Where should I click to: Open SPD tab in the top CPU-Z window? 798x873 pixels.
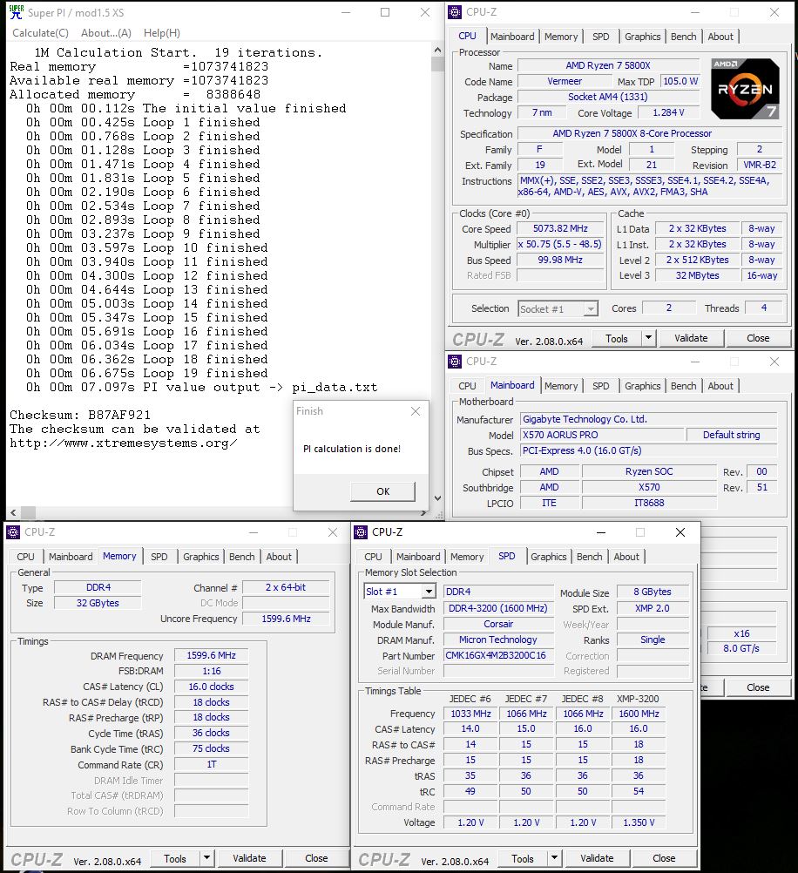600,37
